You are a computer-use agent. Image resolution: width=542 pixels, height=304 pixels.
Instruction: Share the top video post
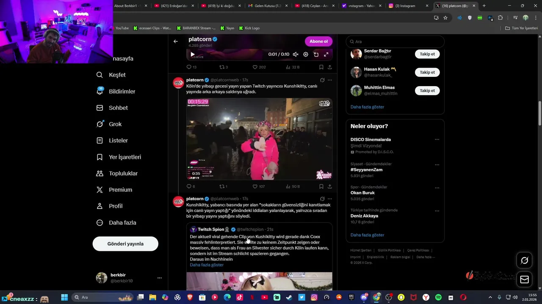(330, 67)
